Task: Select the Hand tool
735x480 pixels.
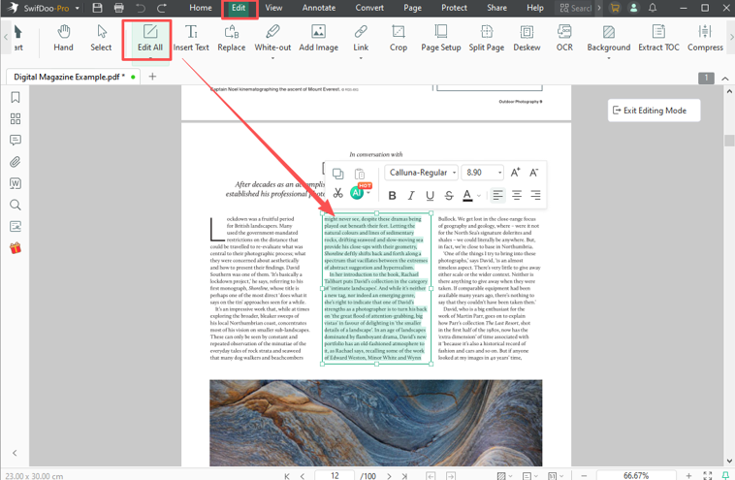Action: (x=63, y=39)
